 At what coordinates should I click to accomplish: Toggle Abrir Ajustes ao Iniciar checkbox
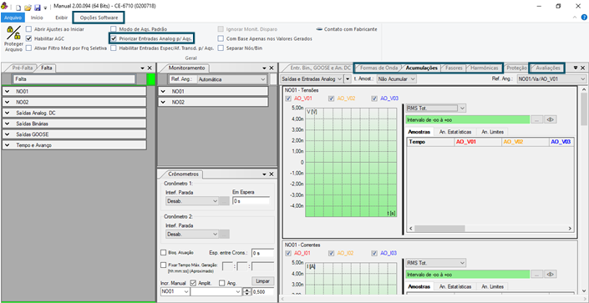click(x=28, y=29)
